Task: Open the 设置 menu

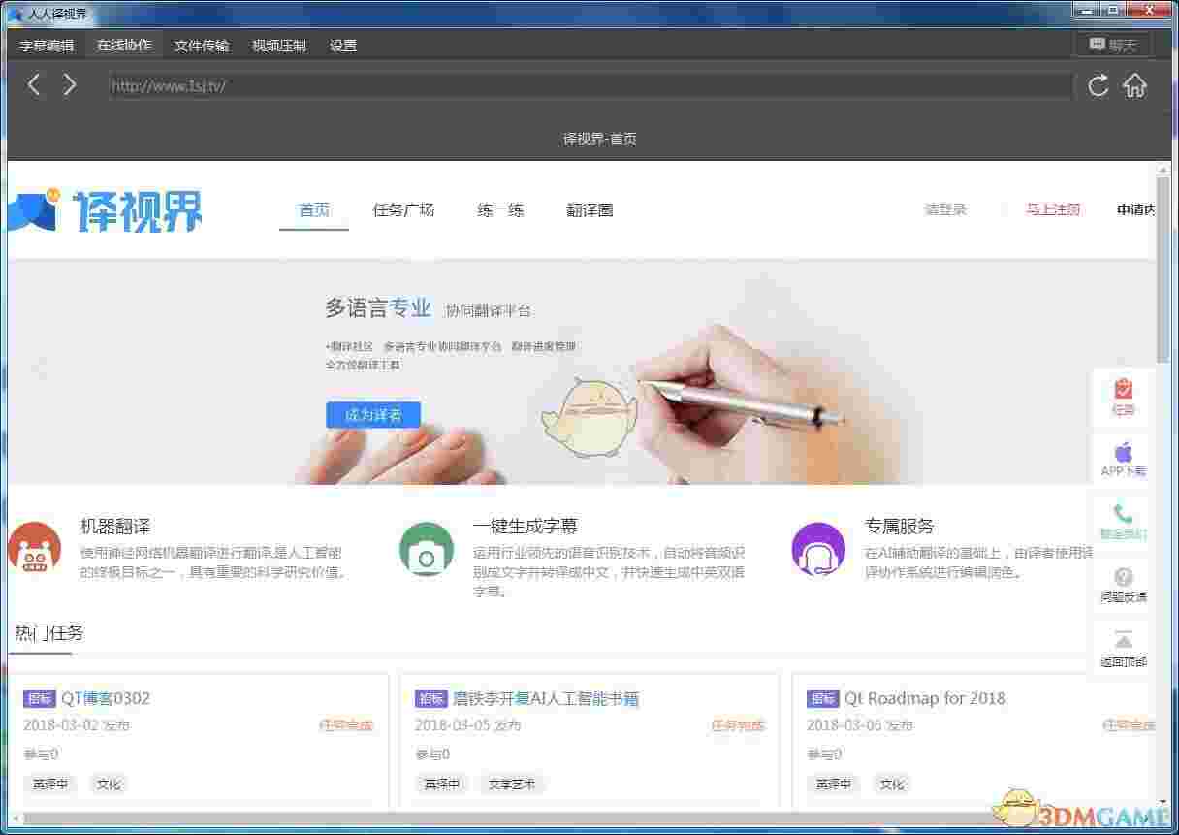Action: click(343, 45)
